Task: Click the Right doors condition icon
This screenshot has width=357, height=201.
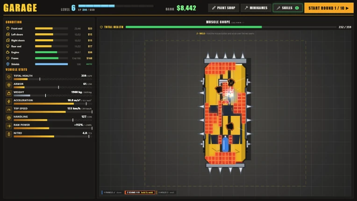Action: click(8, 40)
